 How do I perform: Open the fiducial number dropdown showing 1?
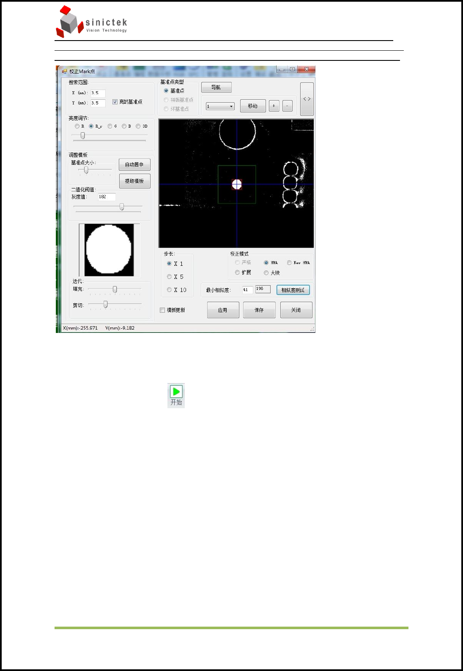[x=220, y=106]
